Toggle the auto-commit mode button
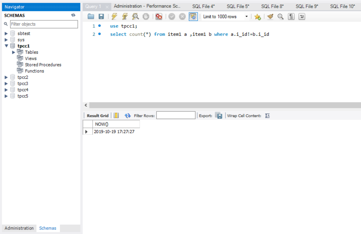361x234 pixels. [193, 17]
